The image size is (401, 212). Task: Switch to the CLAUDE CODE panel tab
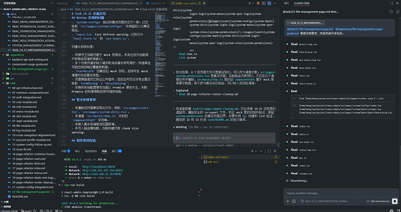[302, 3]
